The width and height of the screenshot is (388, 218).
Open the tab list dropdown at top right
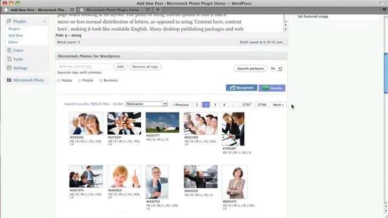[x=384, y=10]
